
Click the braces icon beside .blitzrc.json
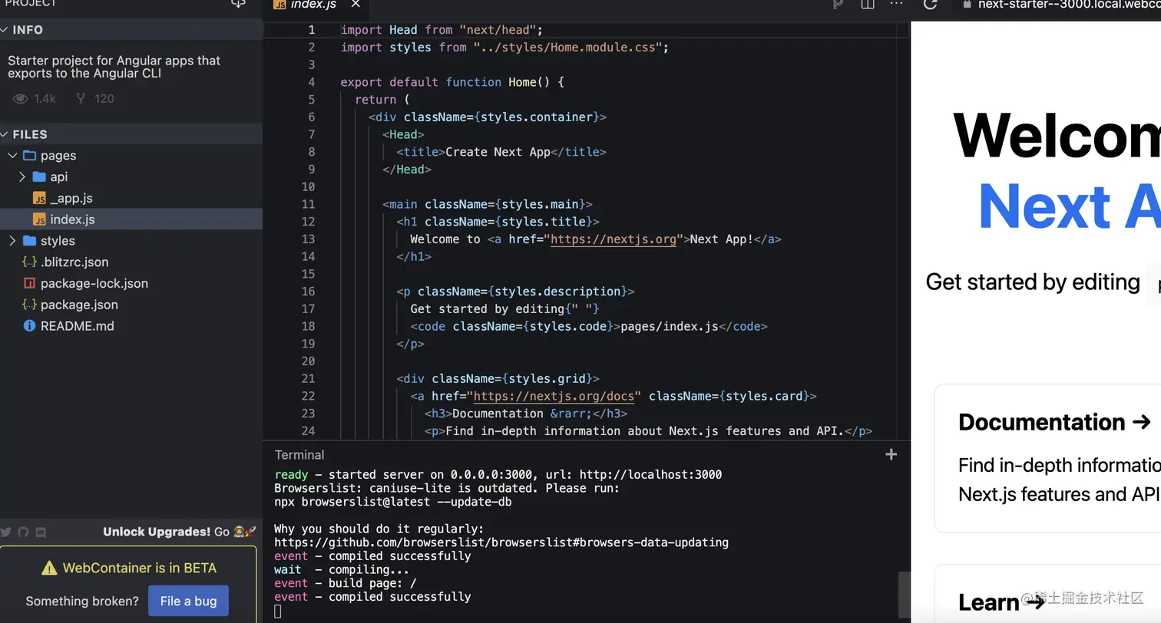tap(29, 262)
